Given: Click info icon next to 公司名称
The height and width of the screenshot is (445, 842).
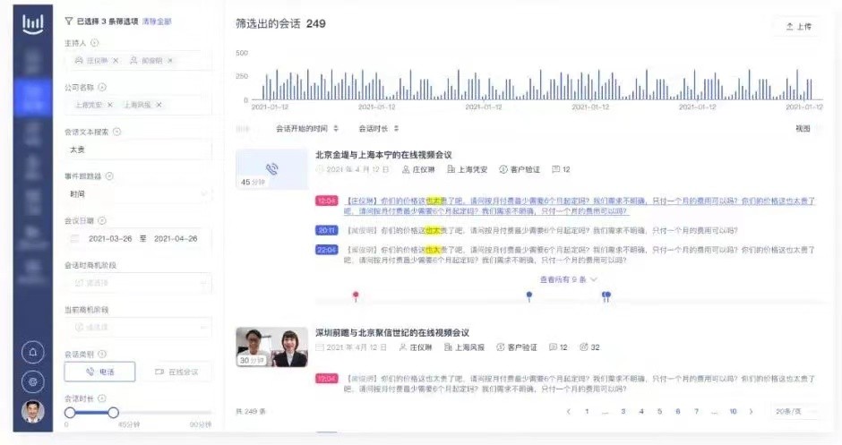Looking at the screenshot, I should coord(102,87).
